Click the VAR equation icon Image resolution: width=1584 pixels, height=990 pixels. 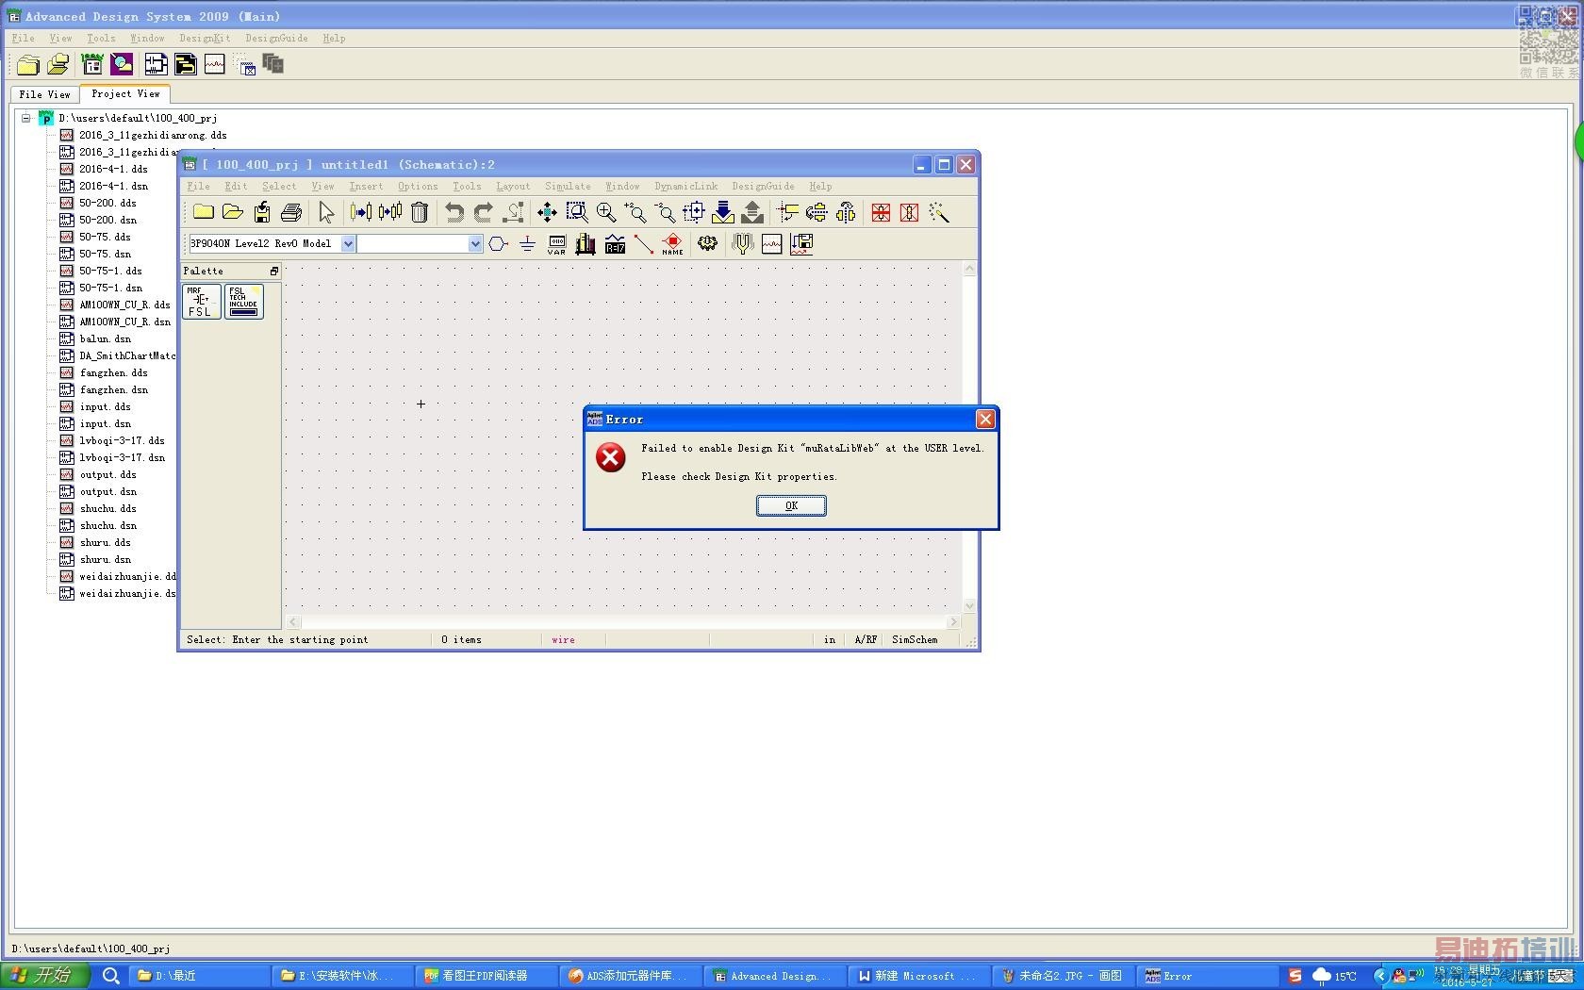click(556, 244)
